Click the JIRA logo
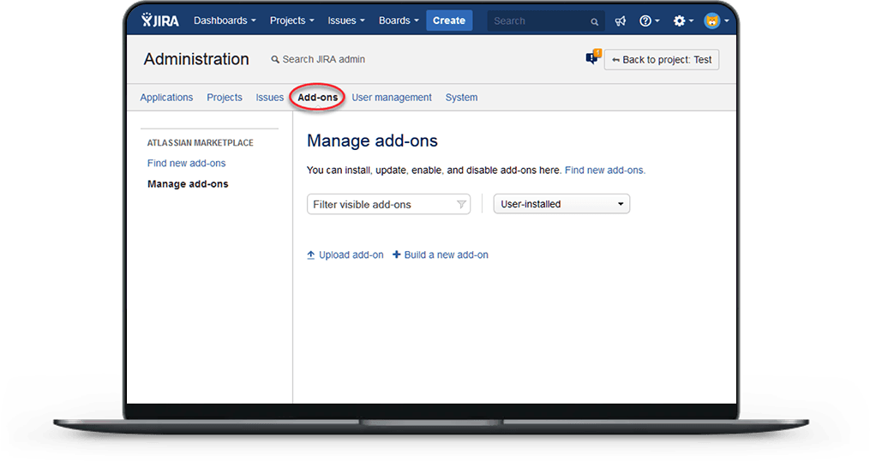The image size is (870, 461). [x=159, y=21]
